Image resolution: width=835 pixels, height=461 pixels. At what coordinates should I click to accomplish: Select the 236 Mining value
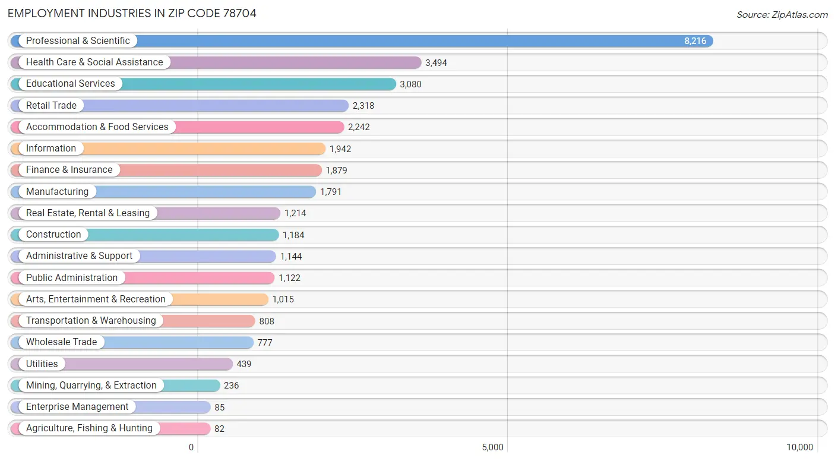point(232,386)
